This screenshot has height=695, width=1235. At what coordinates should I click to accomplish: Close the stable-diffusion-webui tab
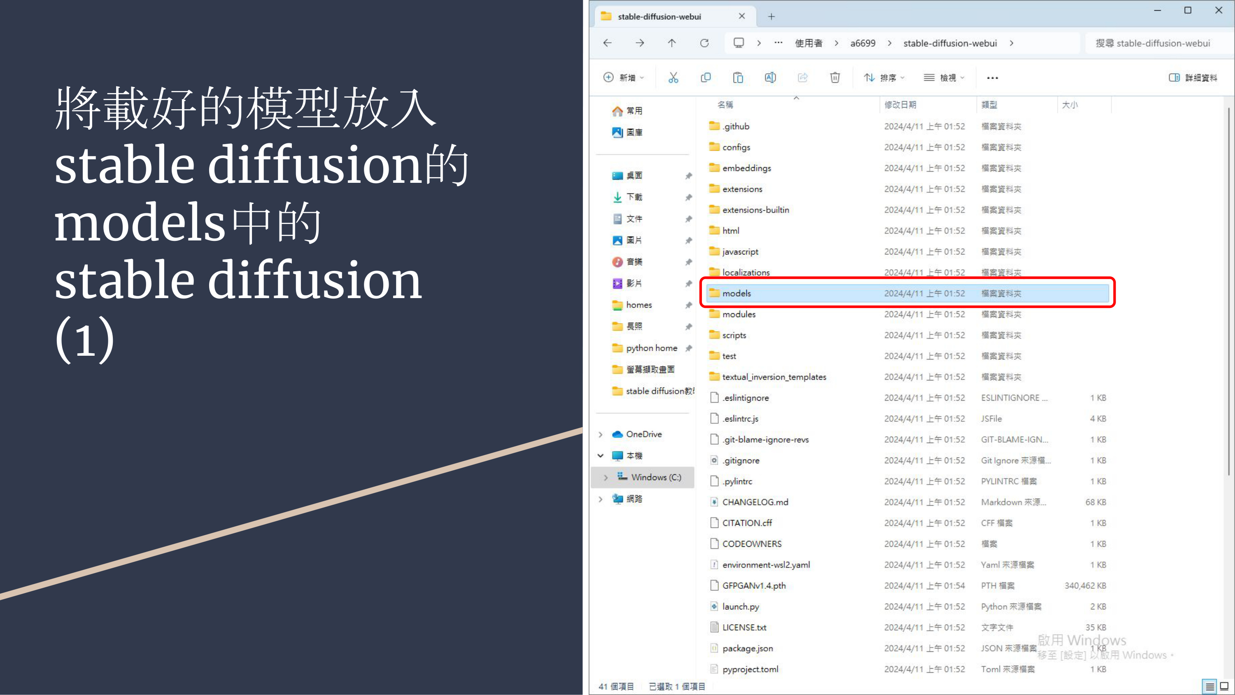[x=742, y=16]
